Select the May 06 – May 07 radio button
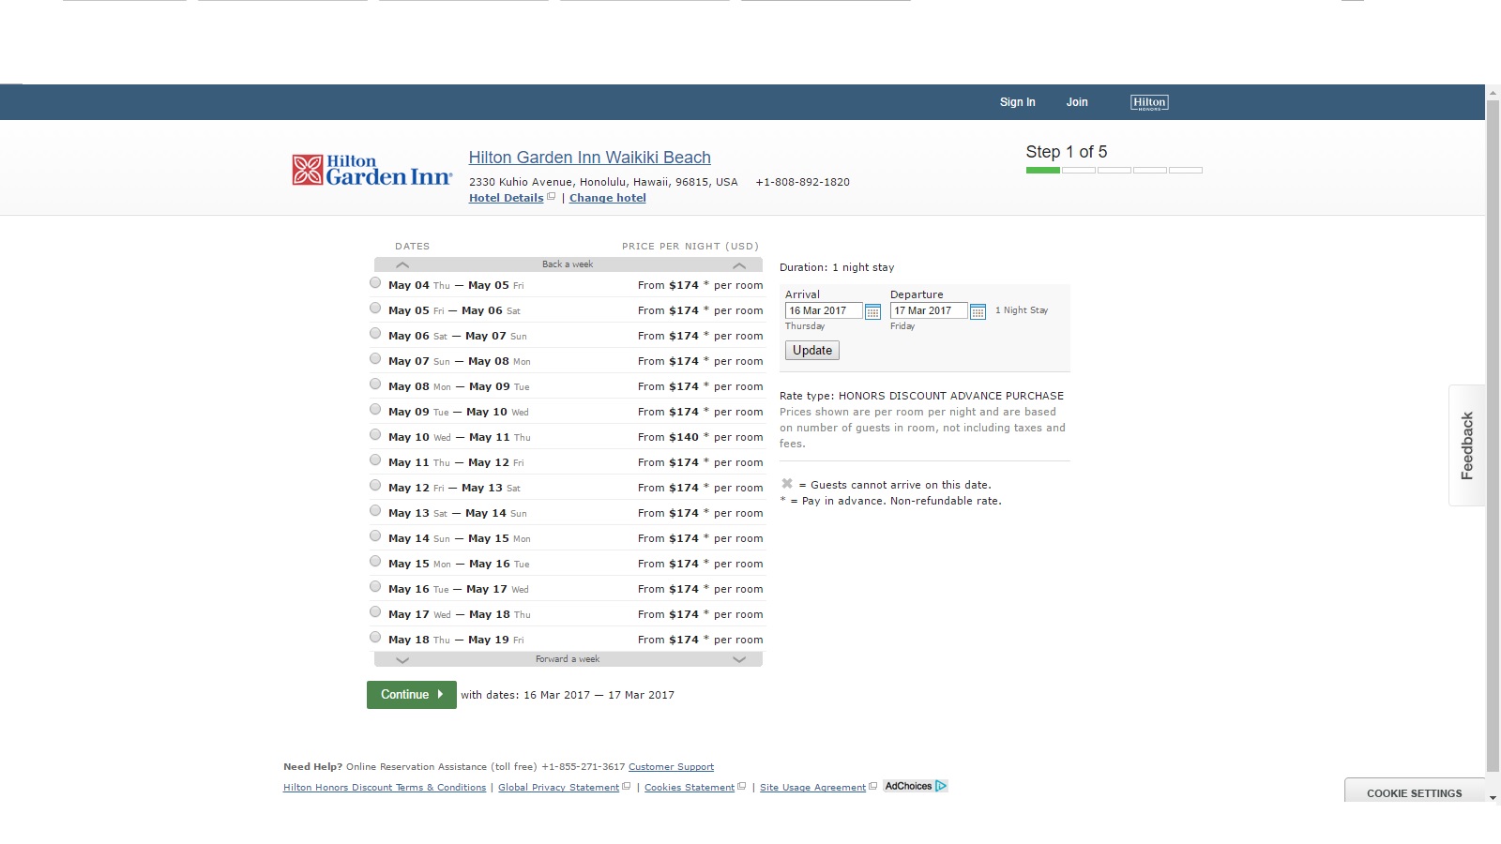This screenshot has width=1501, height=844. (x=375, y=333)
